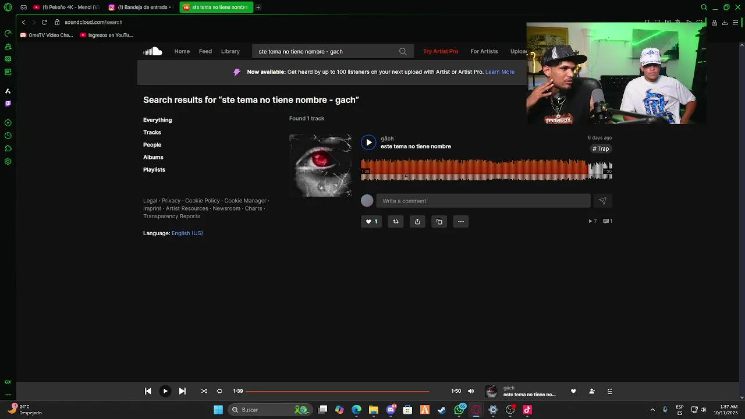Open the 'Ingresos en YouTu...' bookmark
745x419 pixels.
click(x=107, y=35)
